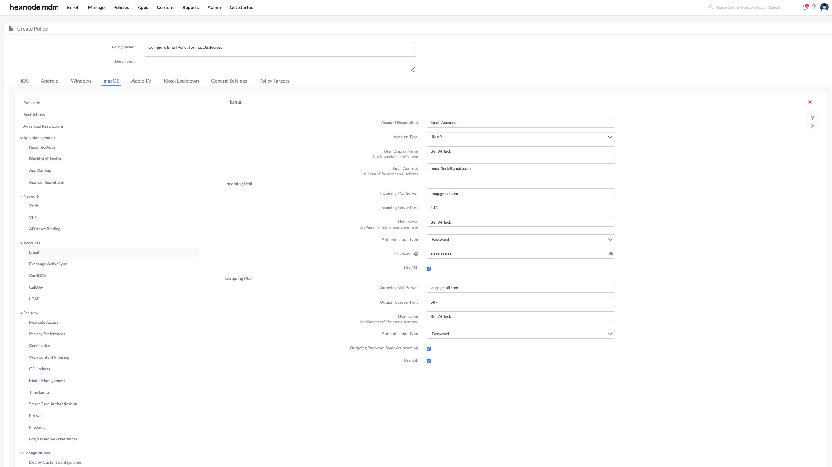Toggle Use SSL for outgoing mail

pos(429,361)
